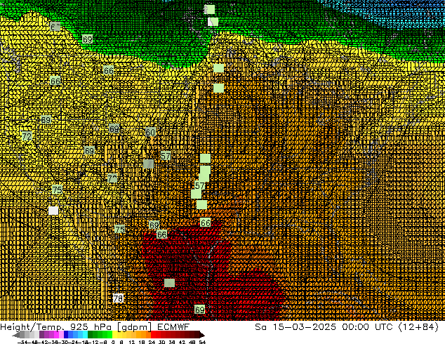The width and height of the screenshot is (445, 344).
Task: Click the '42' value on the color scale
Action: 182,342
